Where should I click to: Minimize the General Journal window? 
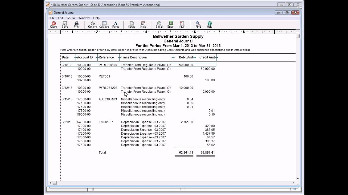[278, 12]
